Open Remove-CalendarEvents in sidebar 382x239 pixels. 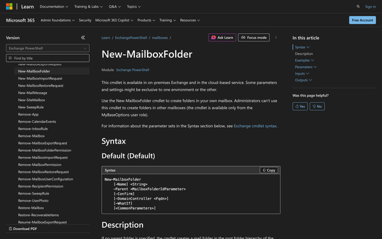point(37,121)
